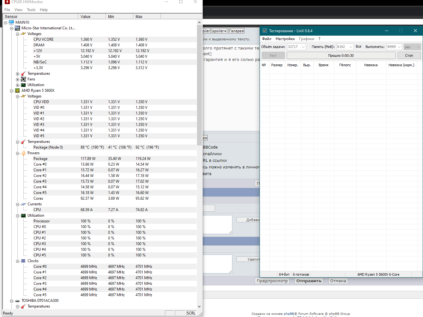Click the Fans icon in the tree
Image resolution: width=423 pixels, height=317 pixels.
click(x=23, y=79)
